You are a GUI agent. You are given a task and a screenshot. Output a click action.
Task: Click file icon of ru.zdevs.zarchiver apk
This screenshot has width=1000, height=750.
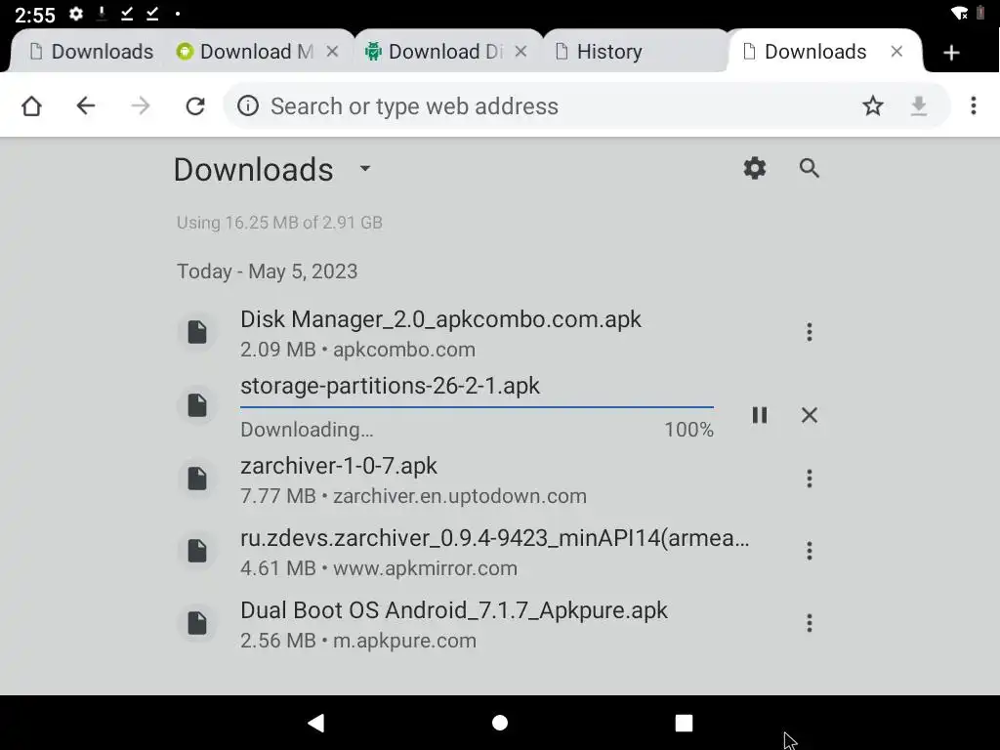(197, 551)
